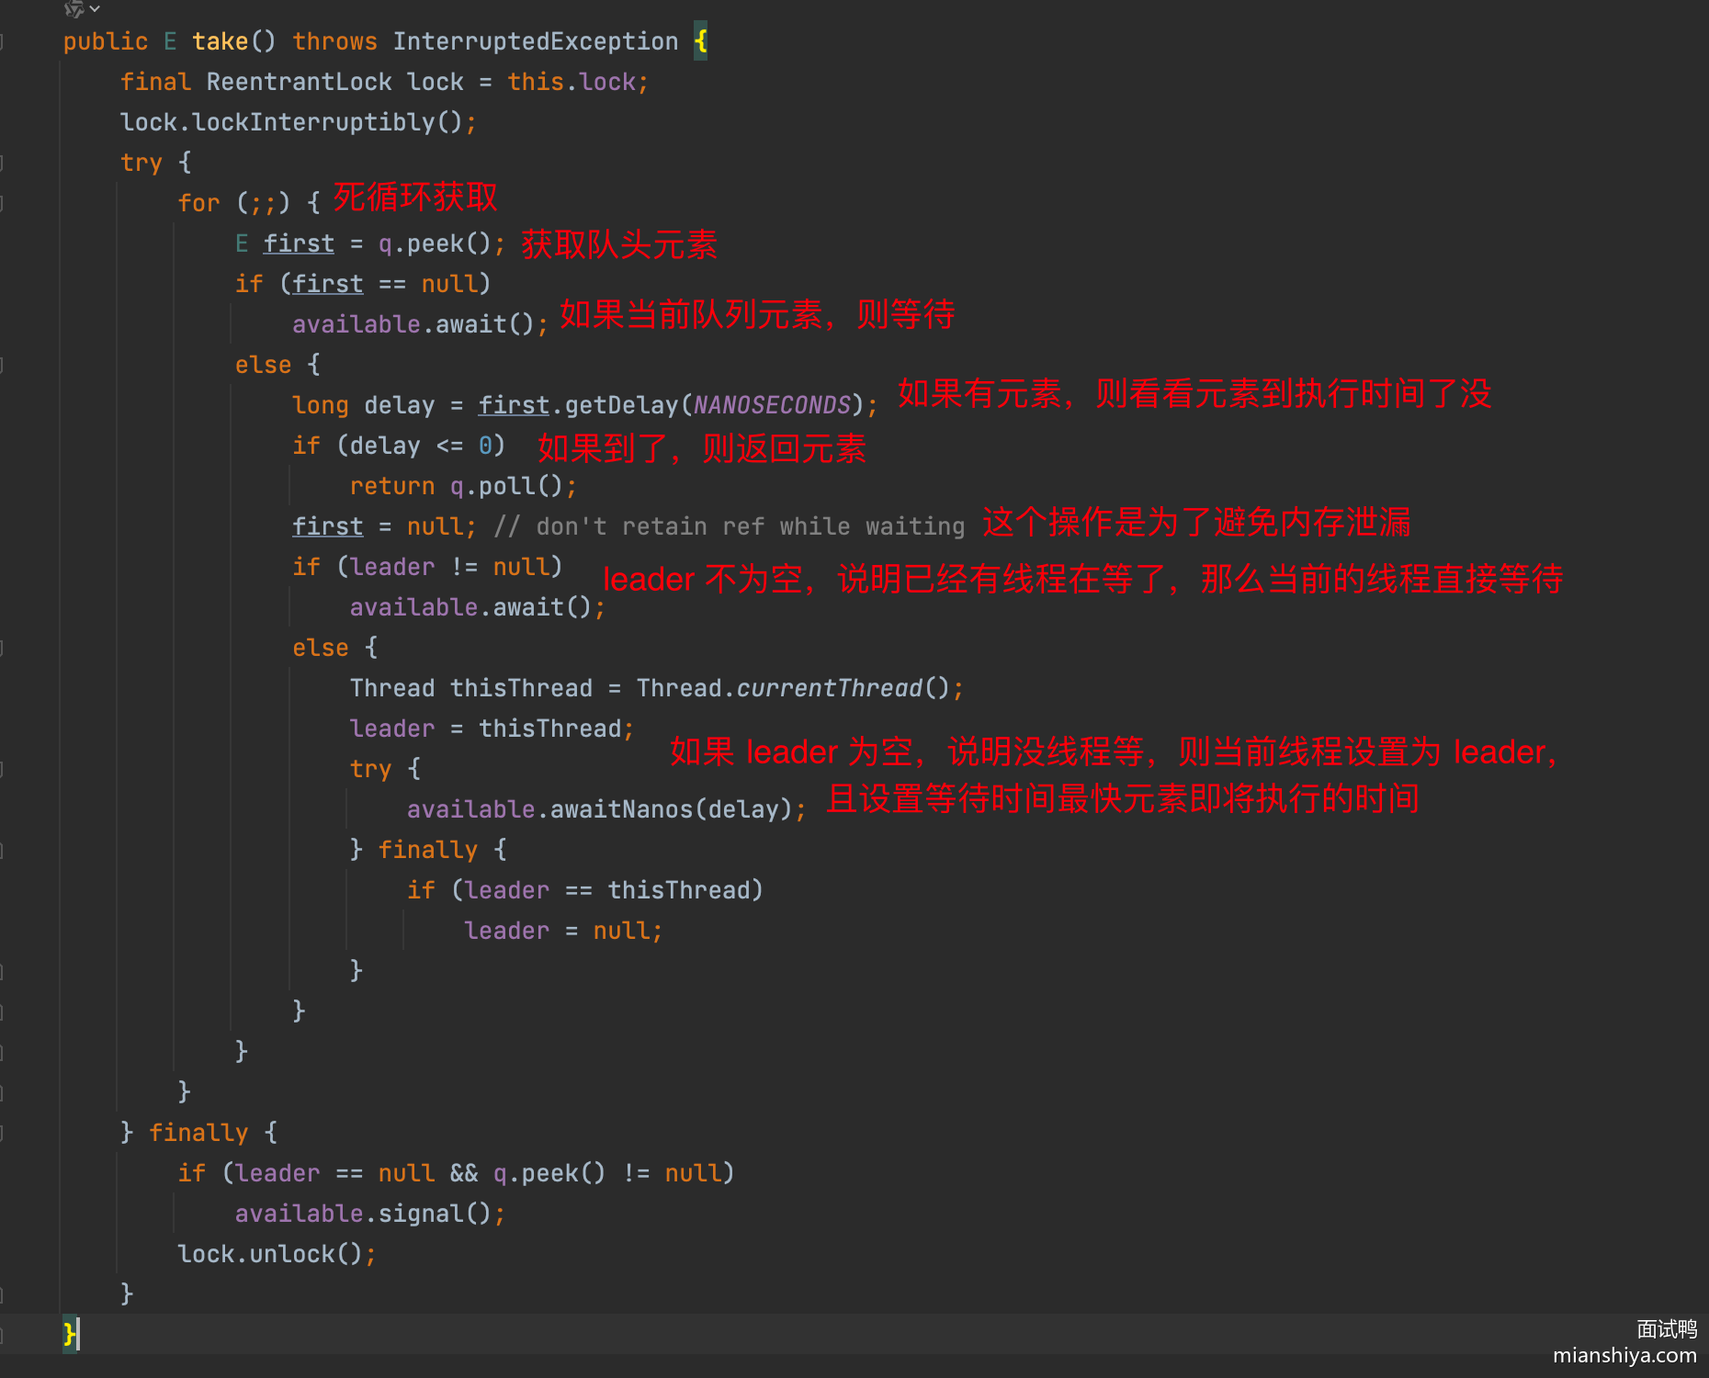This screenshot has height=1378, width=1709.
Task: Click the take method name
Action: [220, 42]
